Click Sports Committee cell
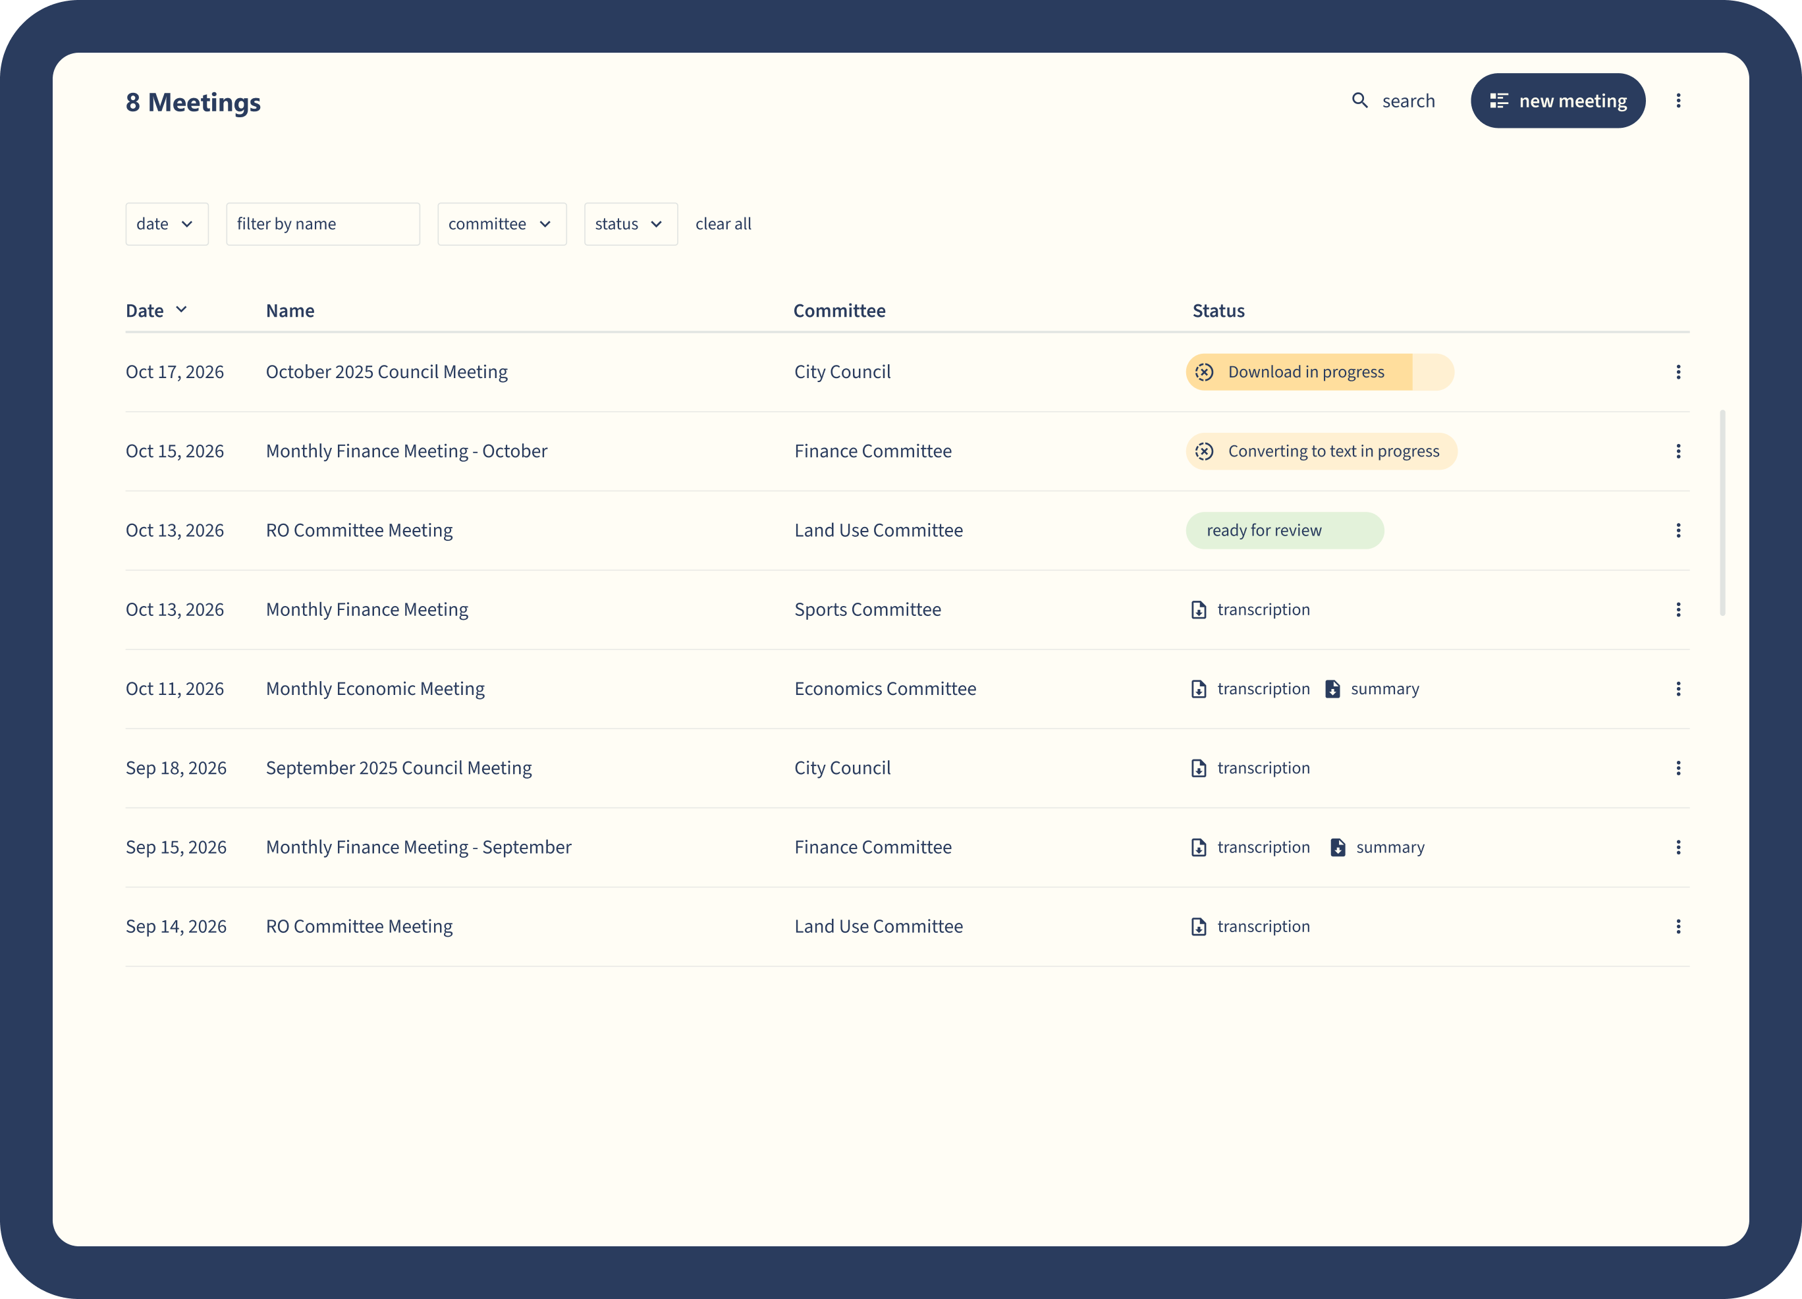Viewport: 1802px width, 1299px height. (x=867, y=609)
